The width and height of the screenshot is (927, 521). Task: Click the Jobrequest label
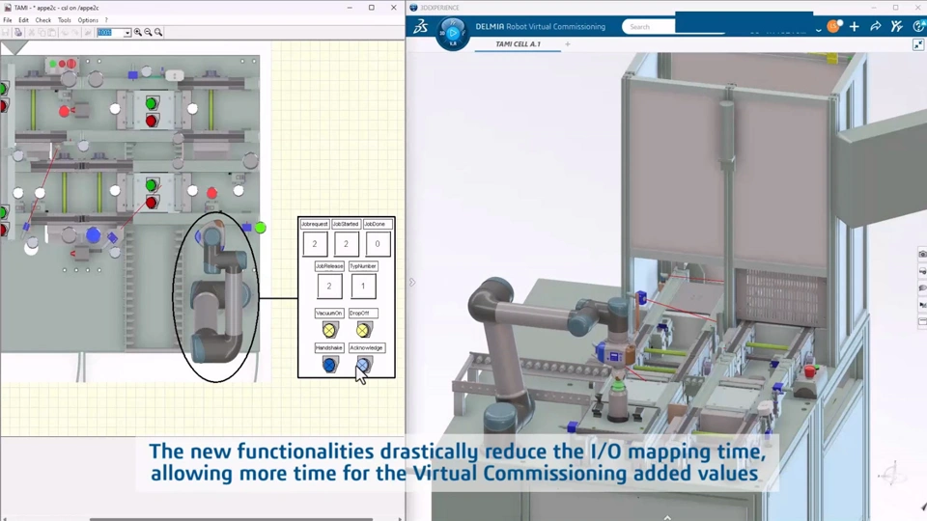coord(315,224)
